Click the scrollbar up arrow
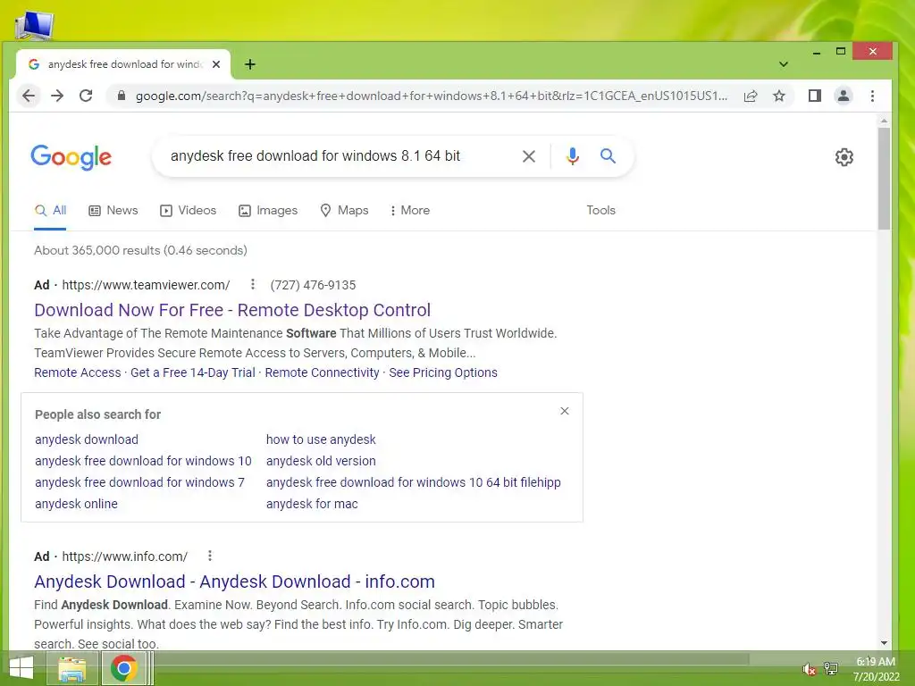 click(x=884, y=121)
